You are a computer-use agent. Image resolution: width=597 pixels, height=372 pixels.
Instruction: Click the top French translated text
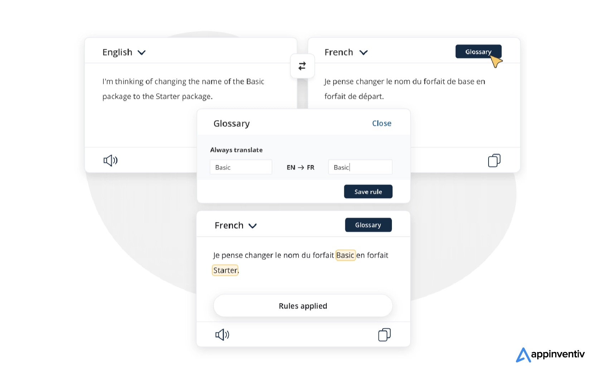[x=404, y=89]
